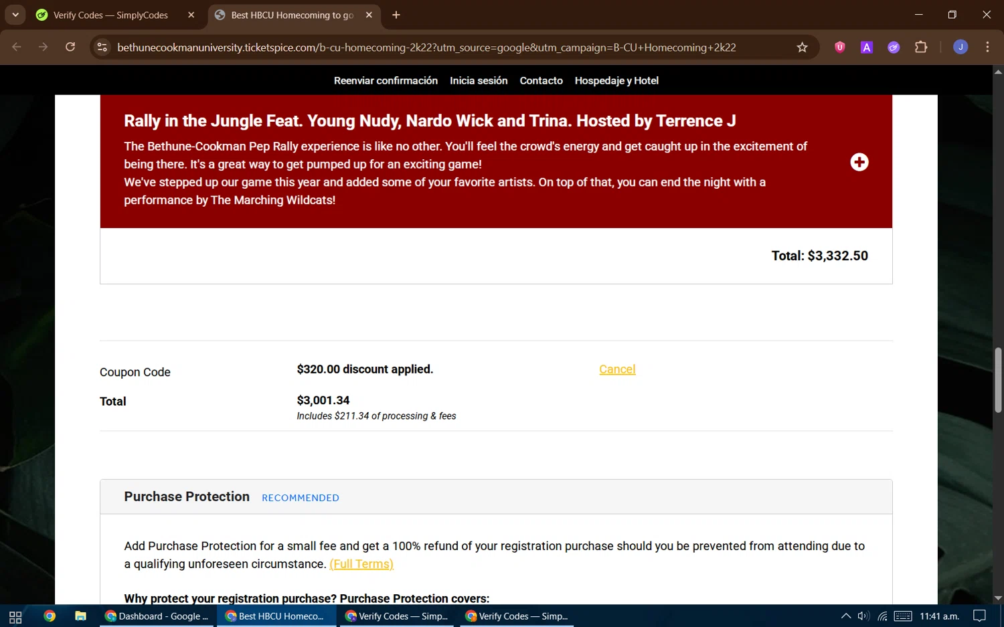The width and height of the screenshot is (1004, 627).
Task: Select the $320.00 discount applied text
Action: [x=365, y=369]
